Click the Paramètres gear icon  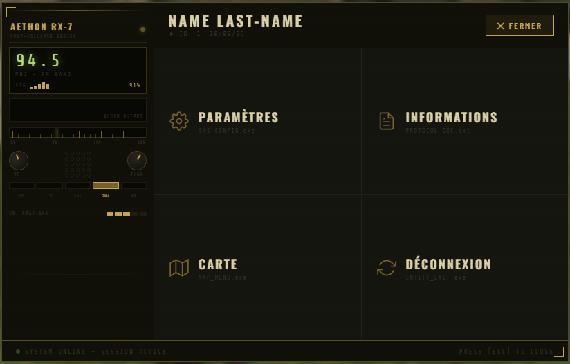[179, 121]
